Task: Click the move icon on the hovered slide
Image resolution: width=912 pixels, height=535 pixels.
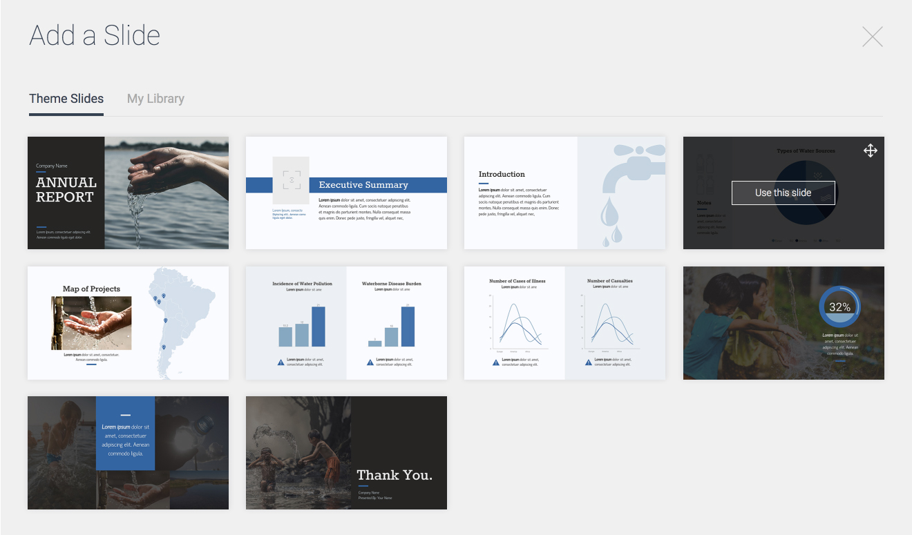Action: 871,150
